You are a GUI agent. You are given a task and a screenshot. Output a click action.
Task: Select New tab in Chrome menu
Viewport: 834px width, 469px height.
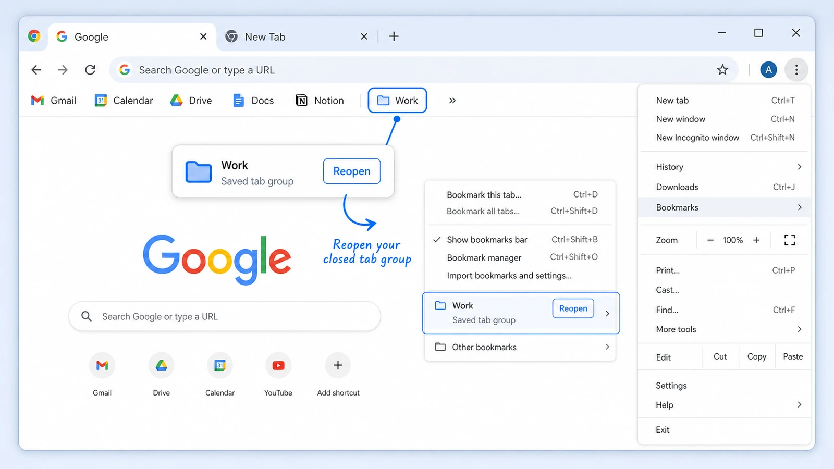tap(725, 101)
